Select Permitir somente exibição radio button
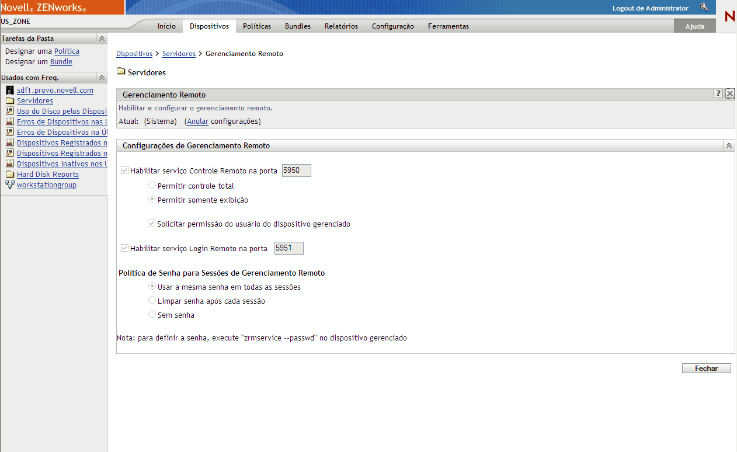 point(152,200)
